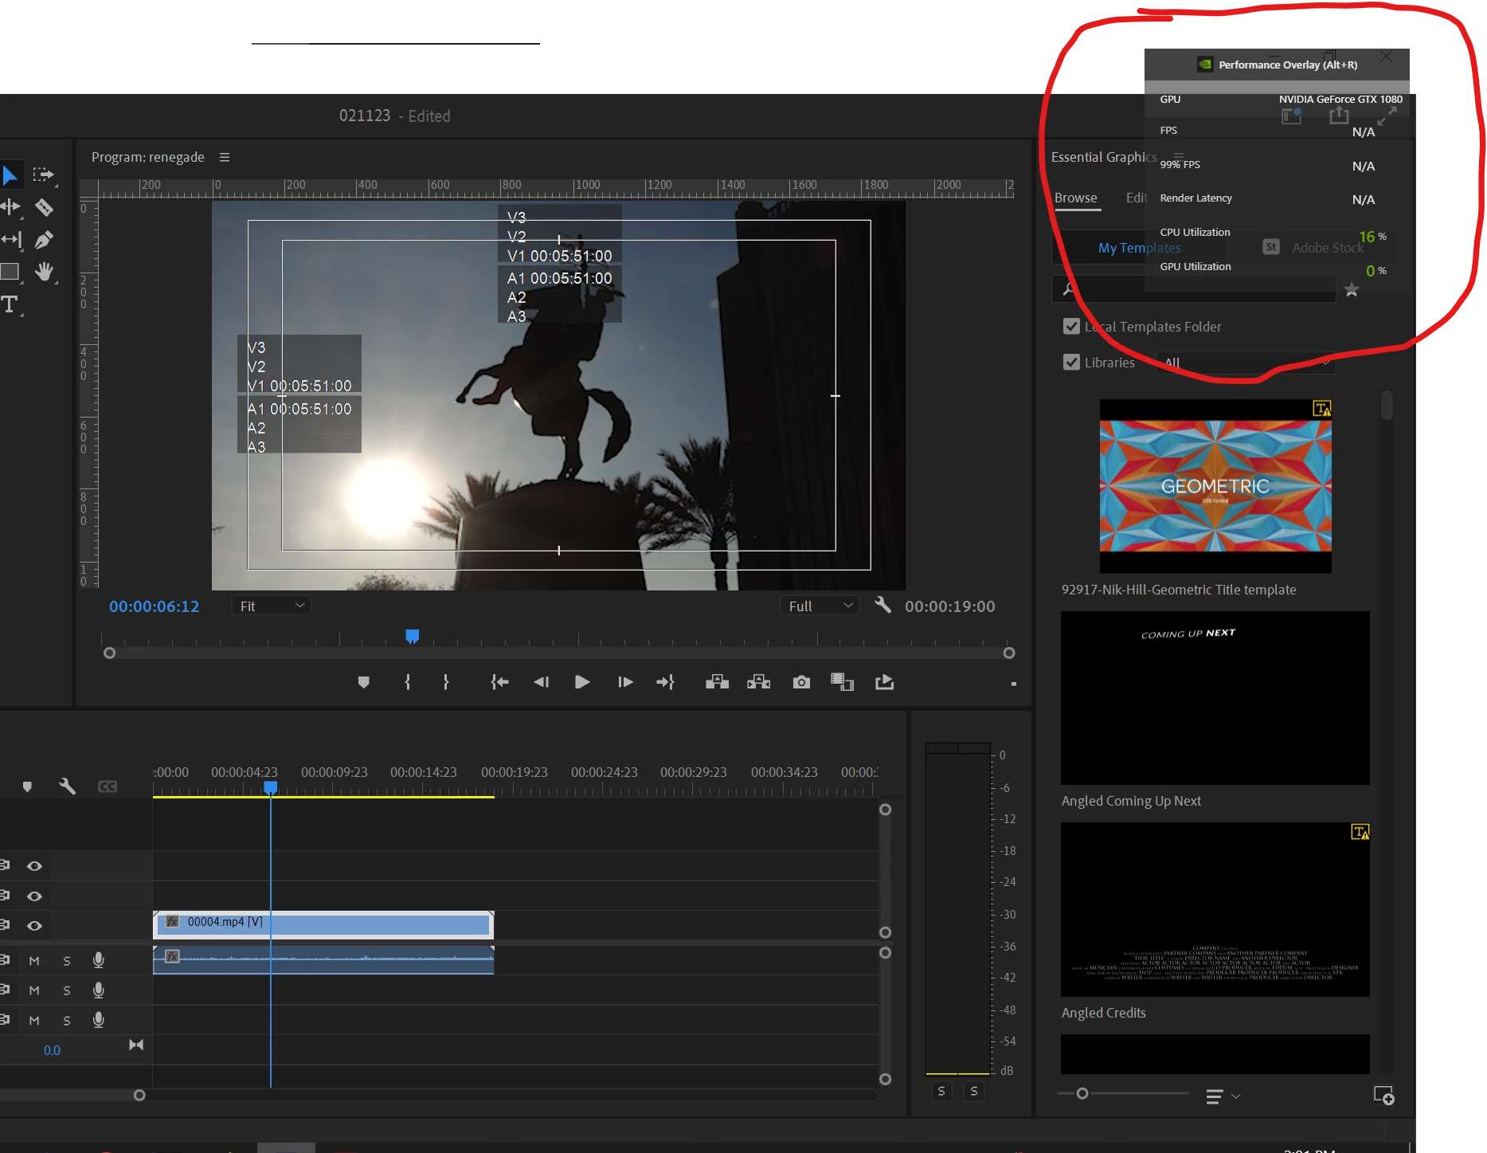The image size is (1487, 1153).
Task: Favorite templates with the star icon
Action: [x=1352, y=290]
